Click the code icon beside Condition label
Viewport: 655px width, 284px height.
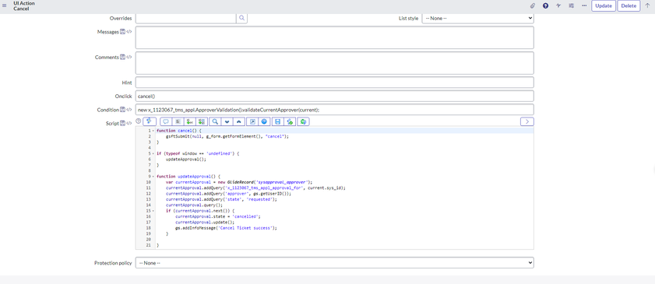click(129, 110)
